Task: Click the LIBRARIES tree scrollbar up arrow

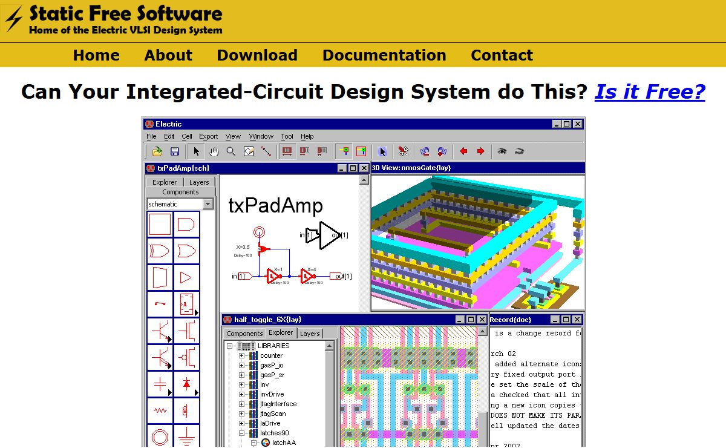Action: [x=330, y=346]
